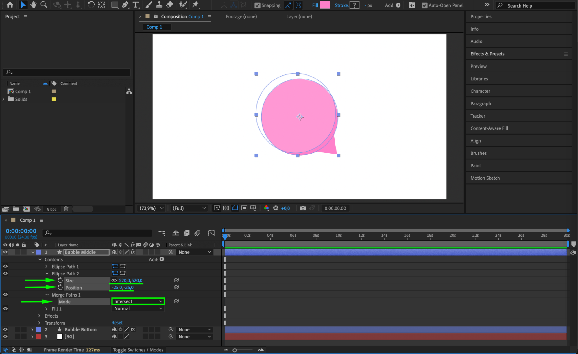Click the Zoom tool magnifier
578x354 pixels.
tap(44, 5)
